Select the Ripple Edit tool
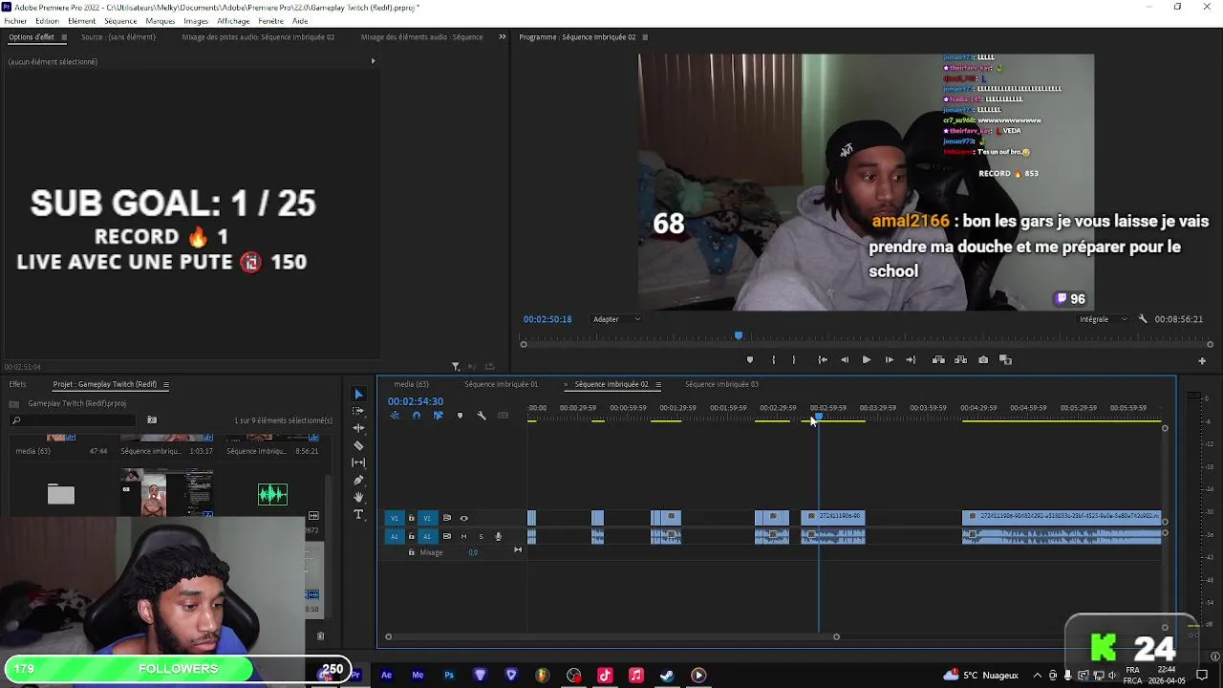 coord(358,428)
